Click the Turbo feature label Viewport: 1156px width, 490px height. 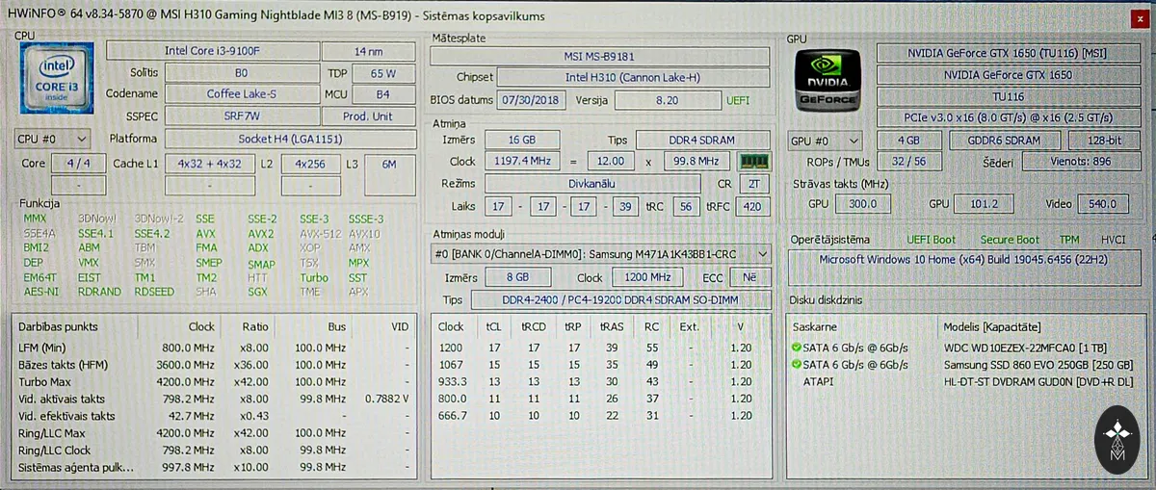[x=313, y=277]
